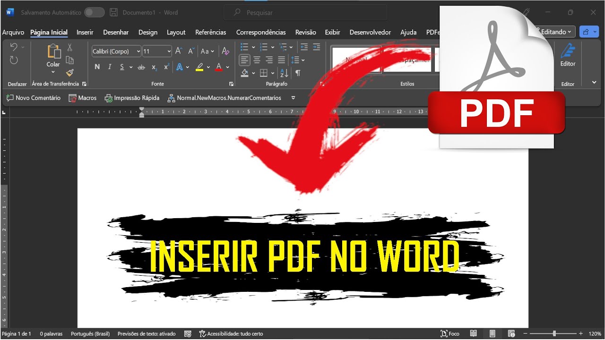Screen dimensions: 605x340
Task: Open the font size 11 dropdown
Action: click(169, 51)
